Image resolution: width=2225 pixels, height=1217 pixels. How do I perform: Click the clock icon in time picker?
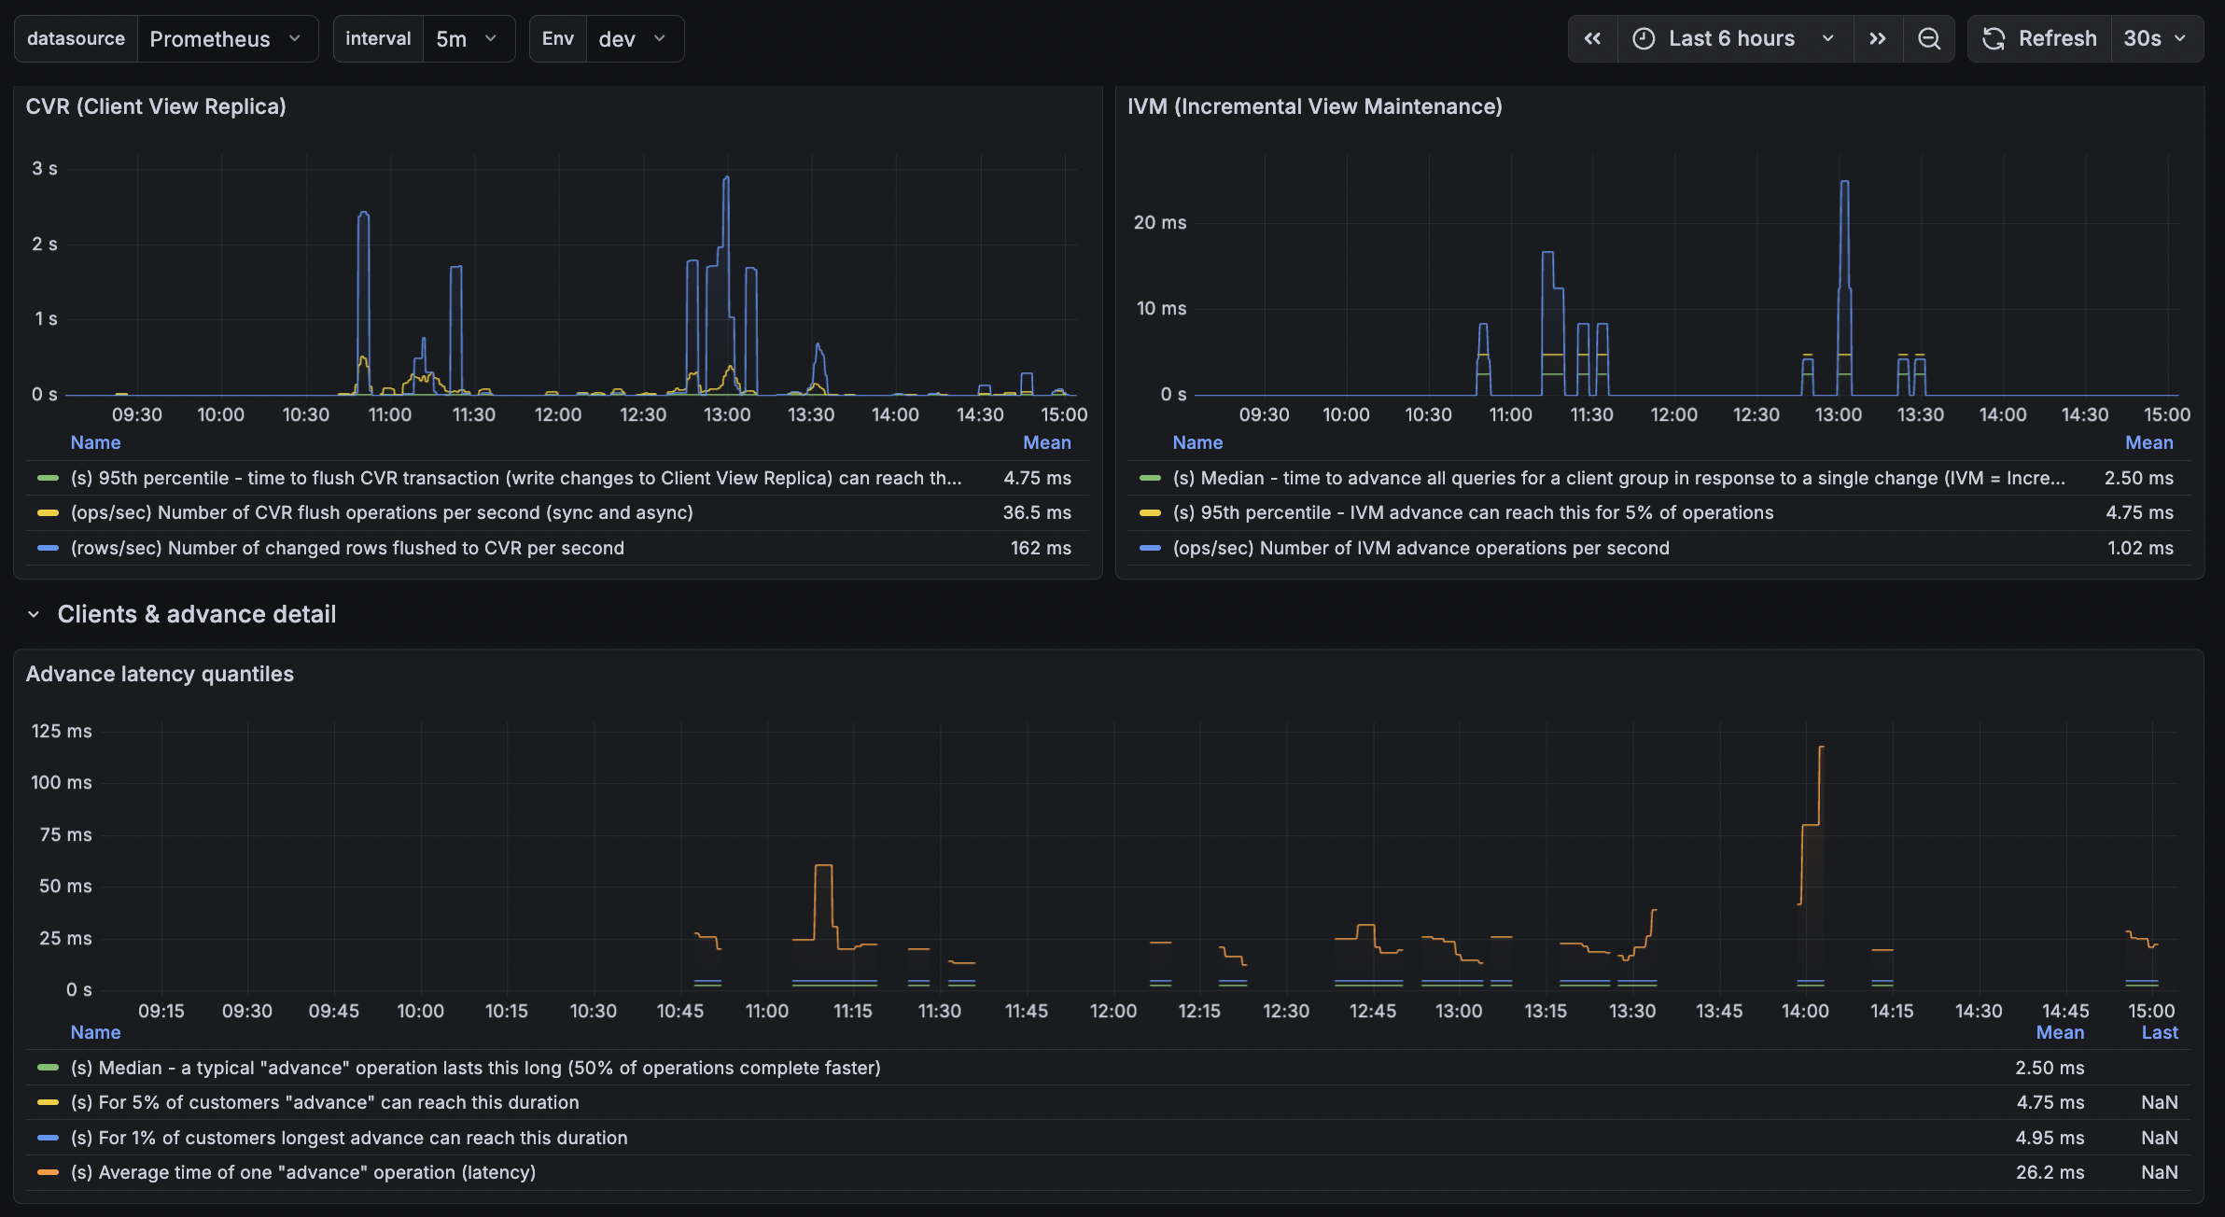(x=1644, y=38)
